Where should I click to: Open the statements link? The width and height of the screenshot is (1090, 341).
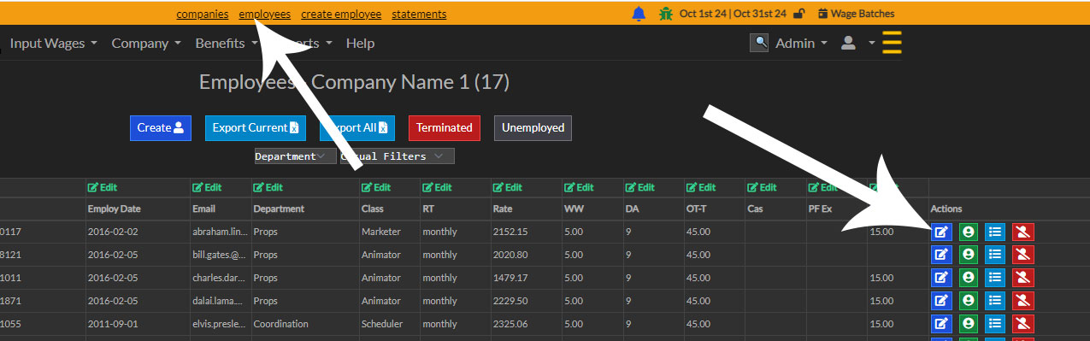click(419, 14)
